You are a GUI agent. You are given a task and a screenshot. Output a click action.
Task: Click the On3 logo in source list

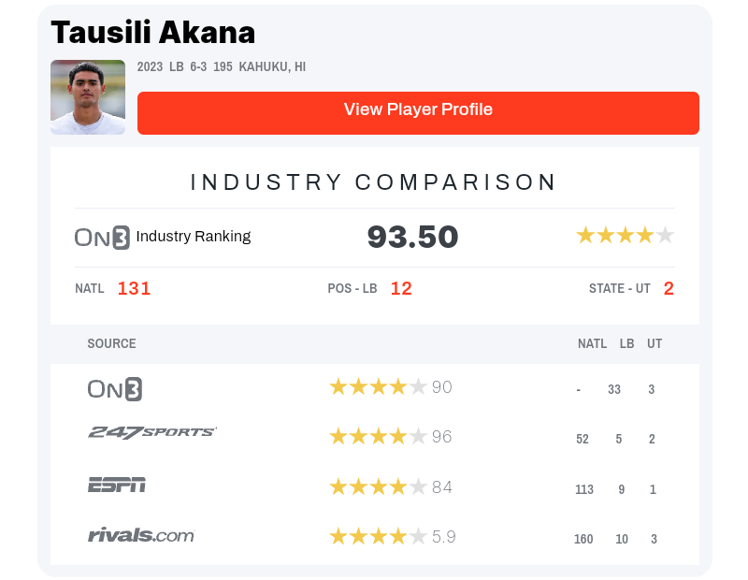pyautogui.click(x=115, y=389)
